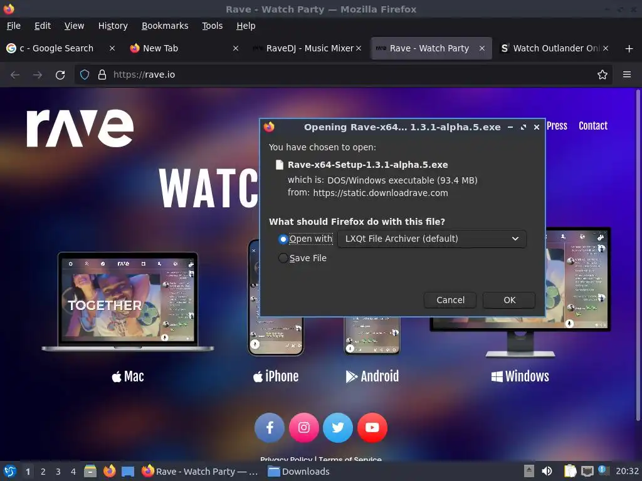Launch file manager from taskbar quicklaunch
The height and width of the screenshot is (481, 642).
coord(90,472)
